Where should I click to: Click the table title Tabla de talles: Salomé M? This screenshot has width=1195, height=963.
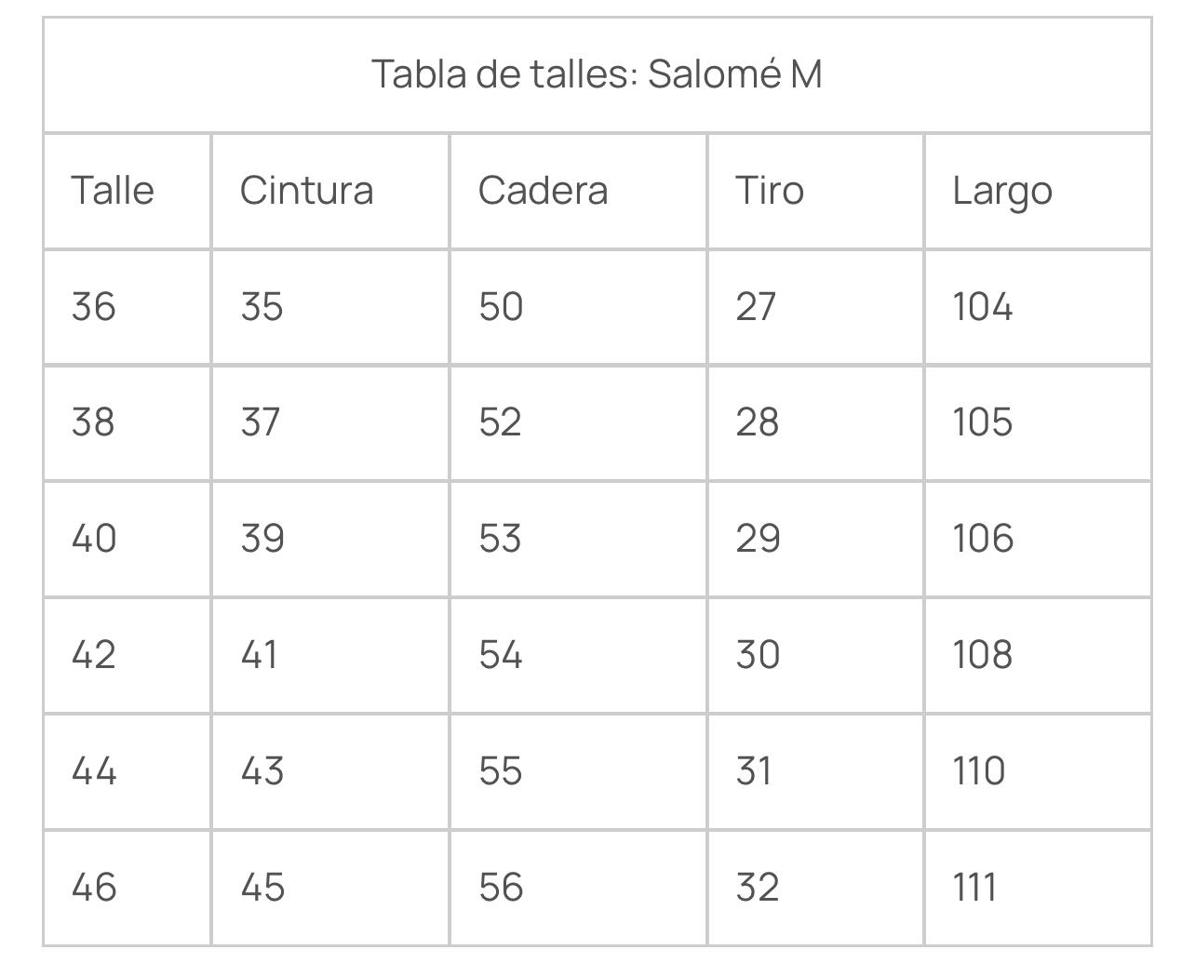(597, 74)
